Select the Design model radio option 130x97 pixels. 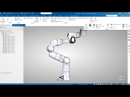[x=2, y=18]
